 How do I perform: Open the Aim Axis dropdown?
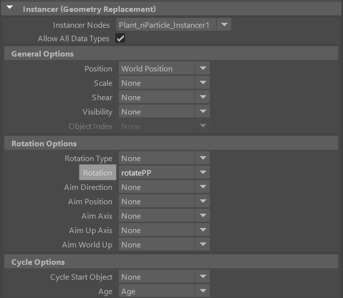click(164, 216)
